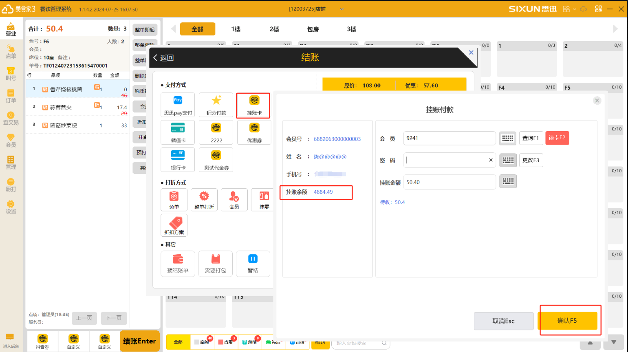The width and height of the screenshot is (628, 352).
Task: Open 整单打折 whole-order discount
Action: (x=204, y=200)
